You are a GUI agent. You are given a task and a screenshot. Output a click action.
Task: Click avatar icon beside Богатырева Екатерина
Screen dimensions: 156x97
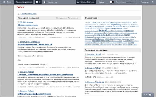pos(18,42)
